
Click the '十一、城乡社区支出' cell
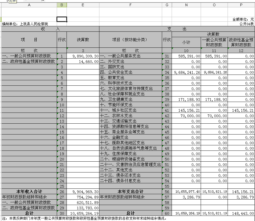click(x=131, y=110)
